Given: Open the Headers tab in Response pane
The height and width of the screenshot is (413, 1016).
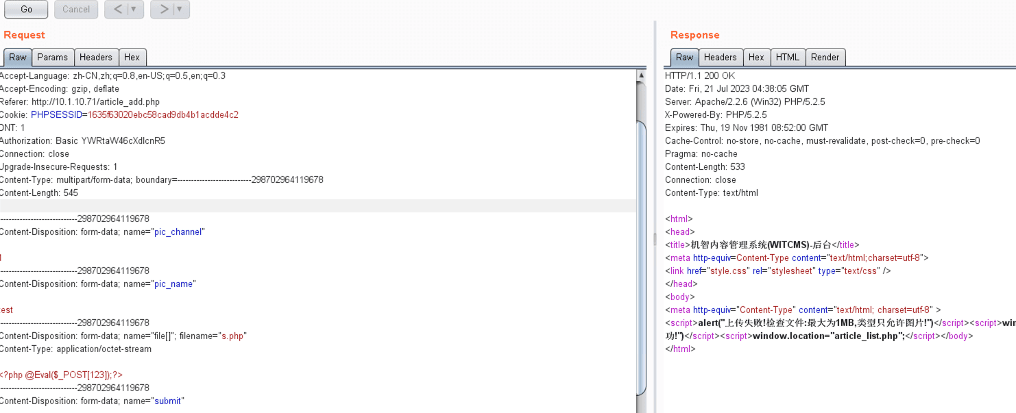Looking at the screenshot, I should [x=721, y=58].
